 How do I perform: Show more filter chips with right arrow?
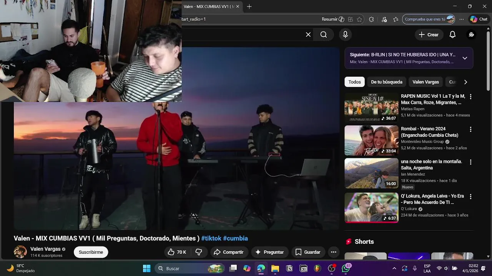pos(465,82)
